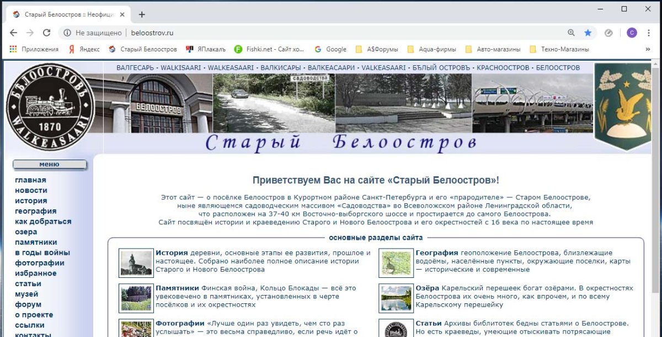Open как добраться in the side menu
Image resolution: width=662 pixels, height=337 pixels.
click(43, 222)
